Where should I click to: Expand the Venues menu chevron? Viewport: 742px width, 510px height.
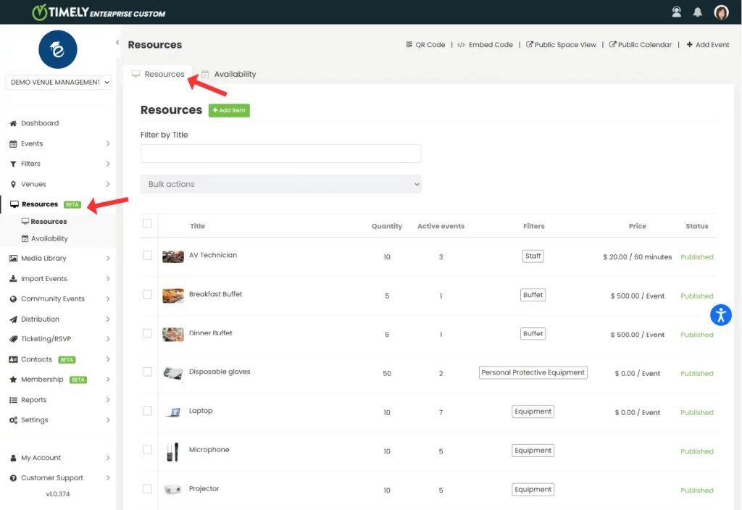click(x=108, y=184)
